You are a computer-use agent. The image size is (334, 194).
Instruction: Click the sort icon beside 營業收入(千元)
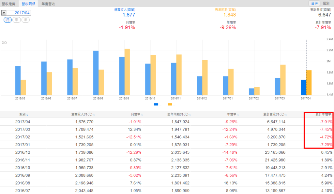point(94,115)
